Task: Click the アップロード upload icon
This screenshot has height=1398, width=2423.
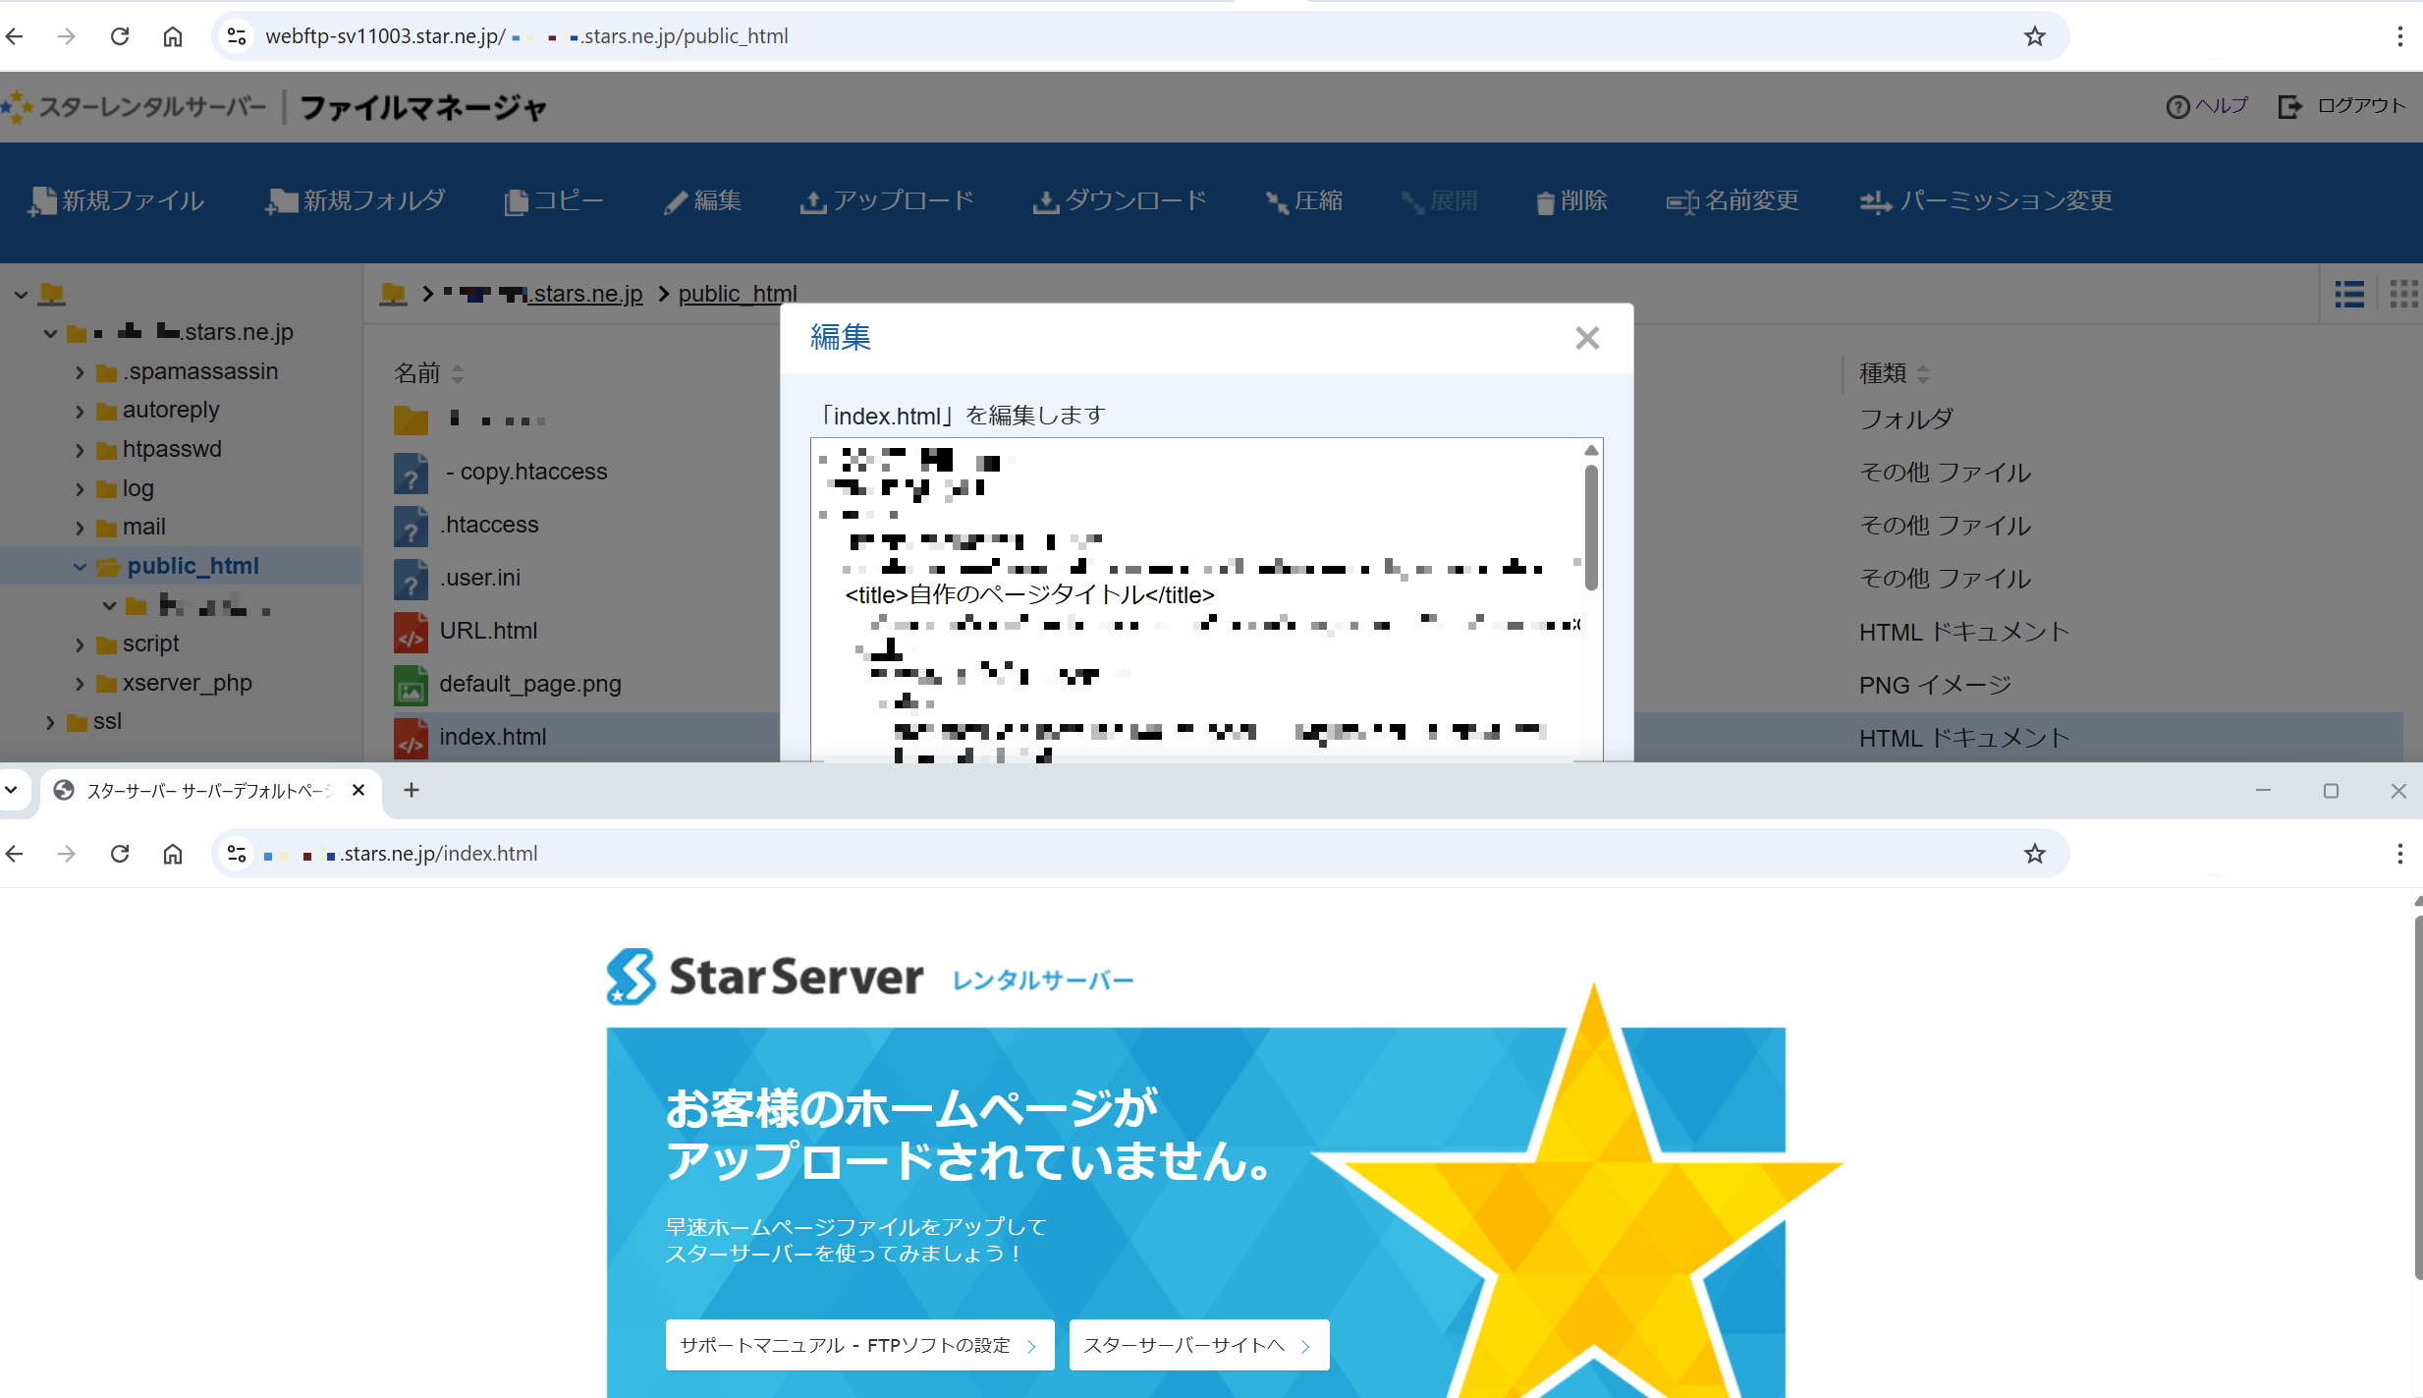Action: point(812,202)
